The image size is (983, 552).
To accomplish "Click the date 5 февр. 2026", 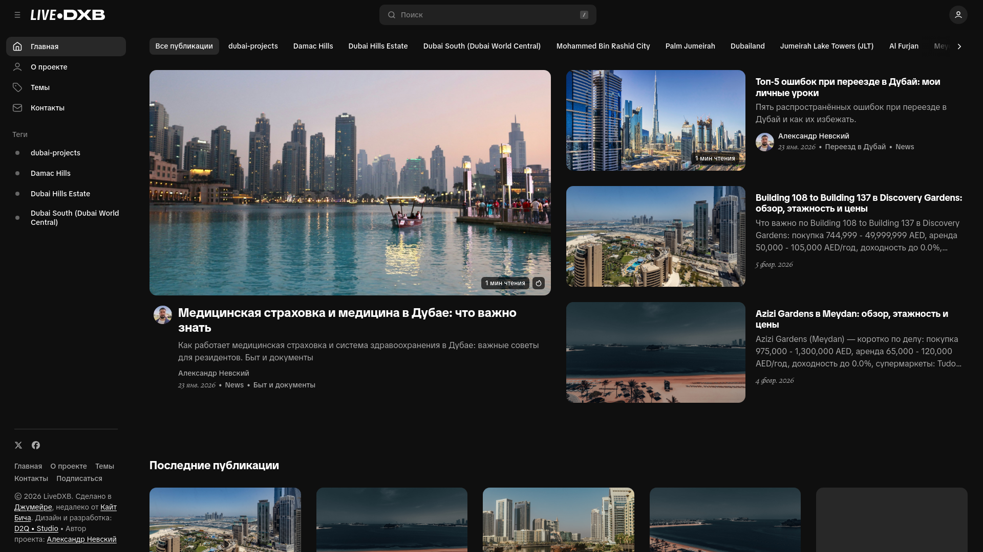I will click(x=774, y=264).
